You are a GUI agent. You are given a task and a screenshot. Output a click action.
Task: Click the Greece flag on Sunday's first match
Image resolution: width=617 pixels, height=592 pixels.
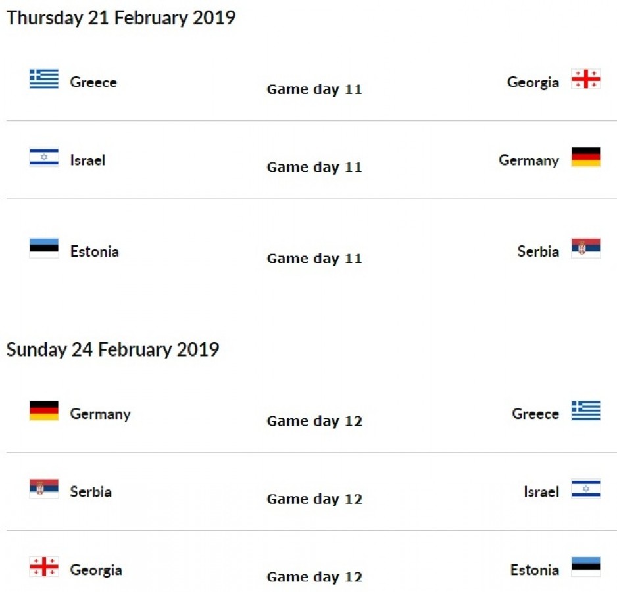pyautogui.click(x=585, y=411)
